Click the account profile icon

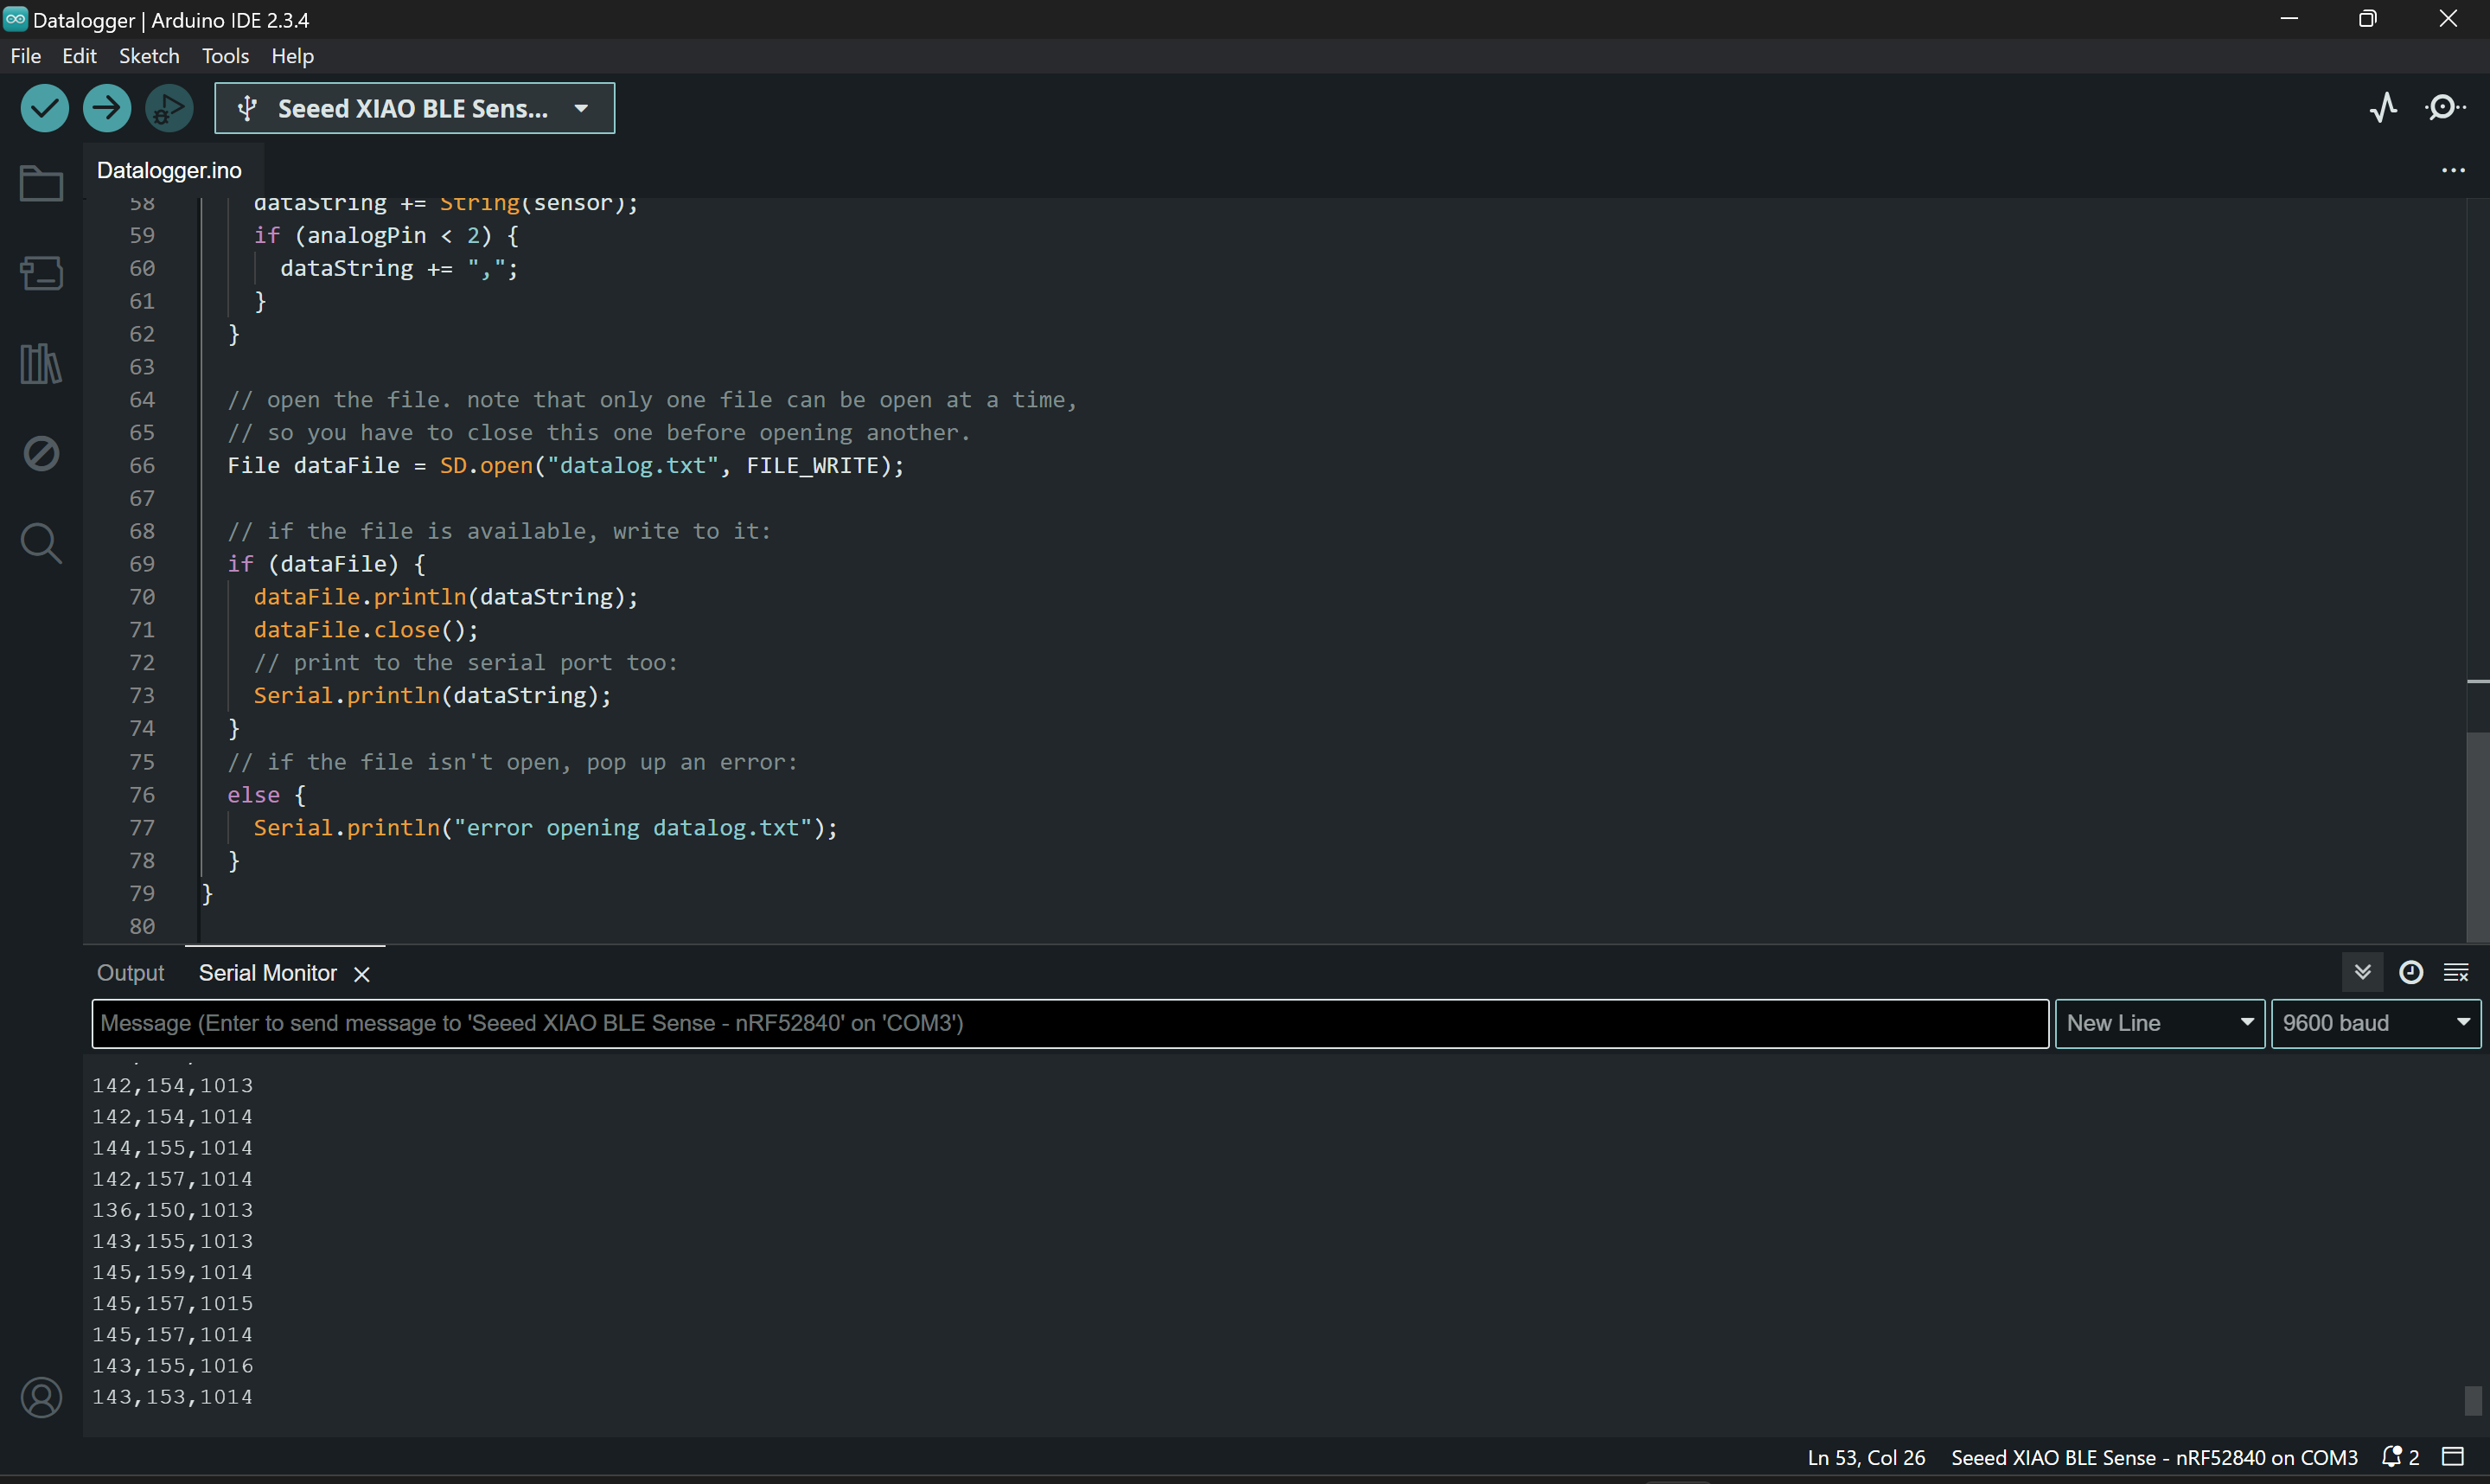[x=41, y=1397]
